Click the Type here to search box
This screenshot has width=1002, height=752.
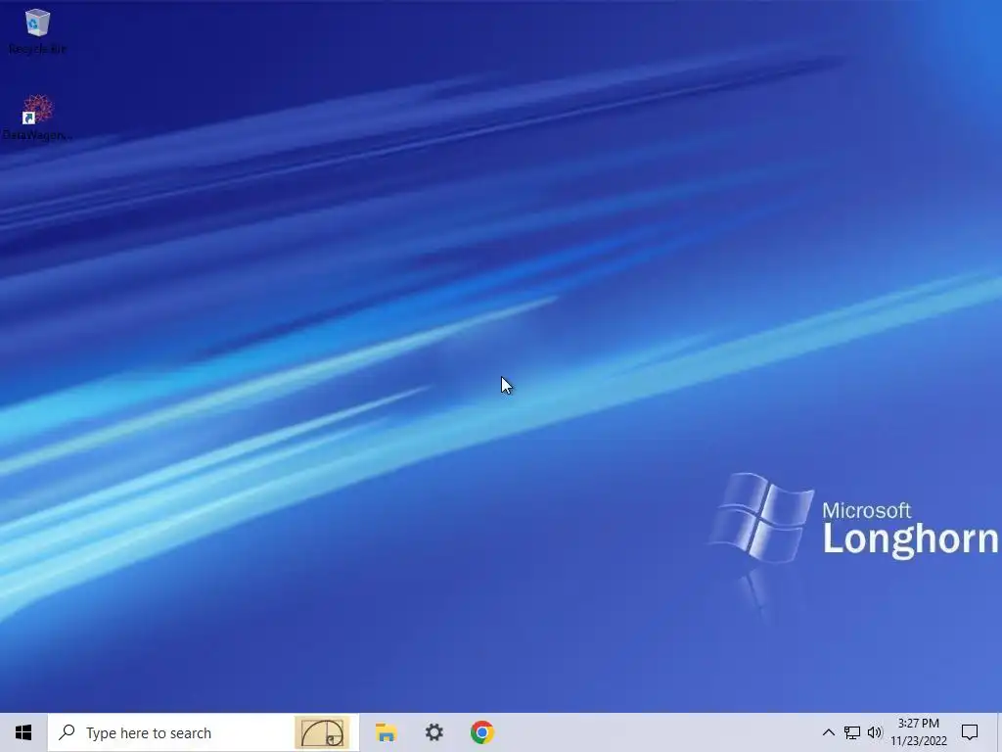204,732
